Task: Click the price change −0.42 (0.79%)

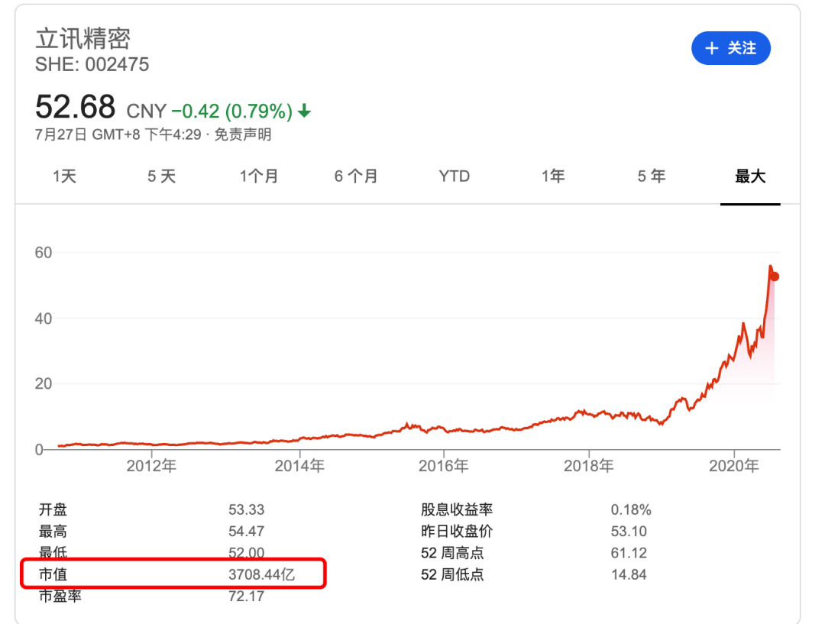Action: click(x=232, y=112)
